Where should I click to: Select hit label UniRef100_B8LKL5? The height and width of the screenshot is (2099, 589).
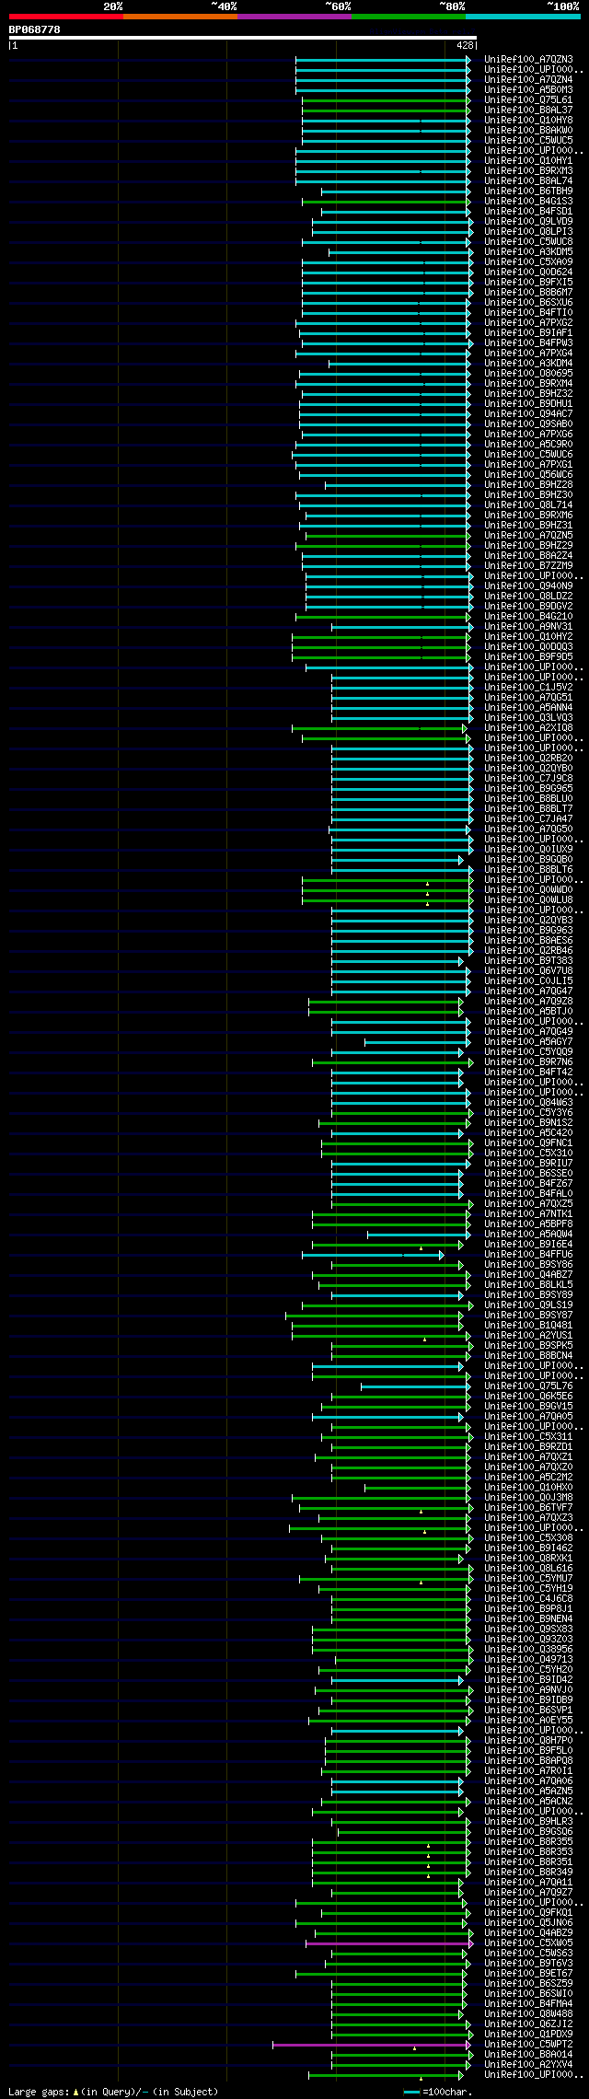pos(528,1285)
